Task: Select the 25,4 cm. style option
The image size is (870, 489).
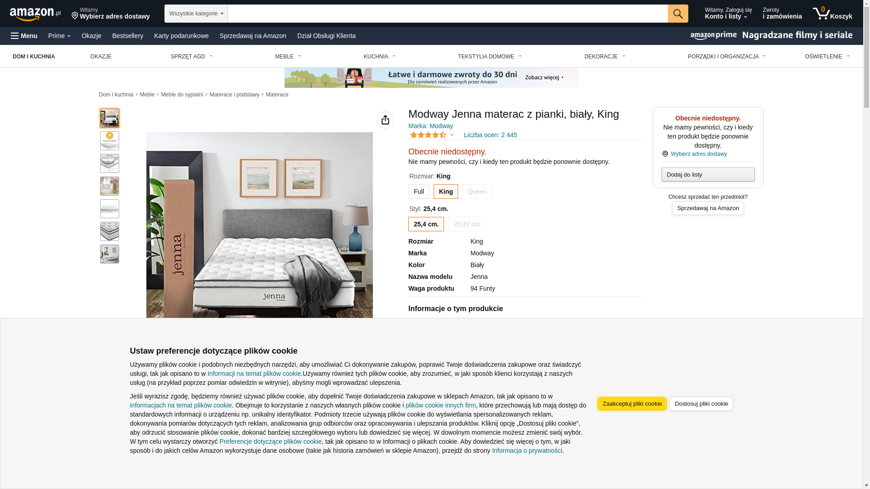Action: tap(426, 224)
